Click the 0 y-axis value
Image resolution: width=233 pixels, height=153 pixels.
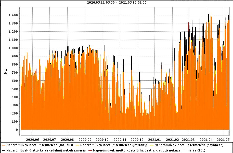click(17, 130)
